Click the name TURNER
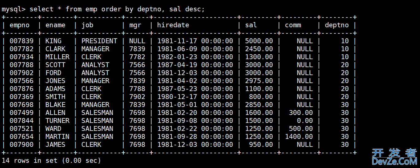Viewport: 420px width, 168px height. point(57,120)
